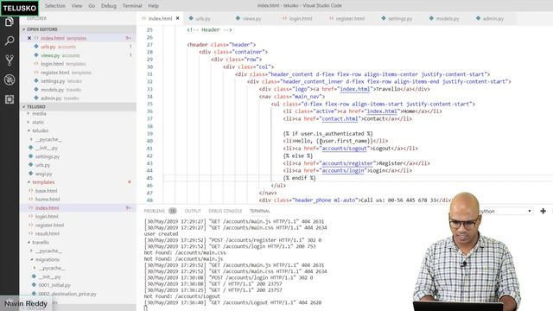Follow the accounts/register link in code
553x311 pixels.
coord(347,163)
